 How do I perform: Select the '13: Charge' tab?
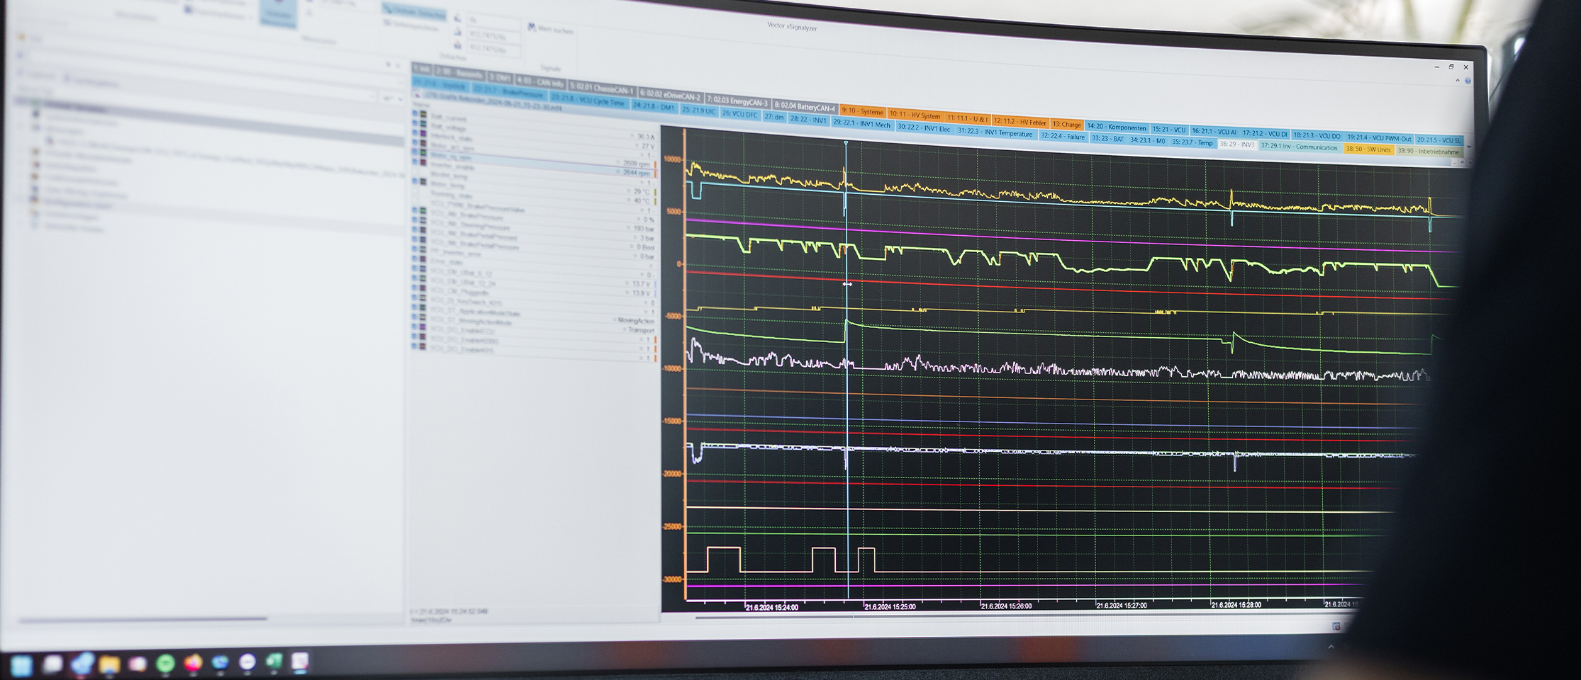point(1067,124)
